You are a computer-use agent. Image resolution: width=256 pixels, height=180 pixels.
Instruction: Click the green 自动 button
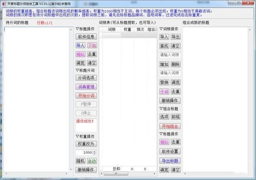[92, 161]
